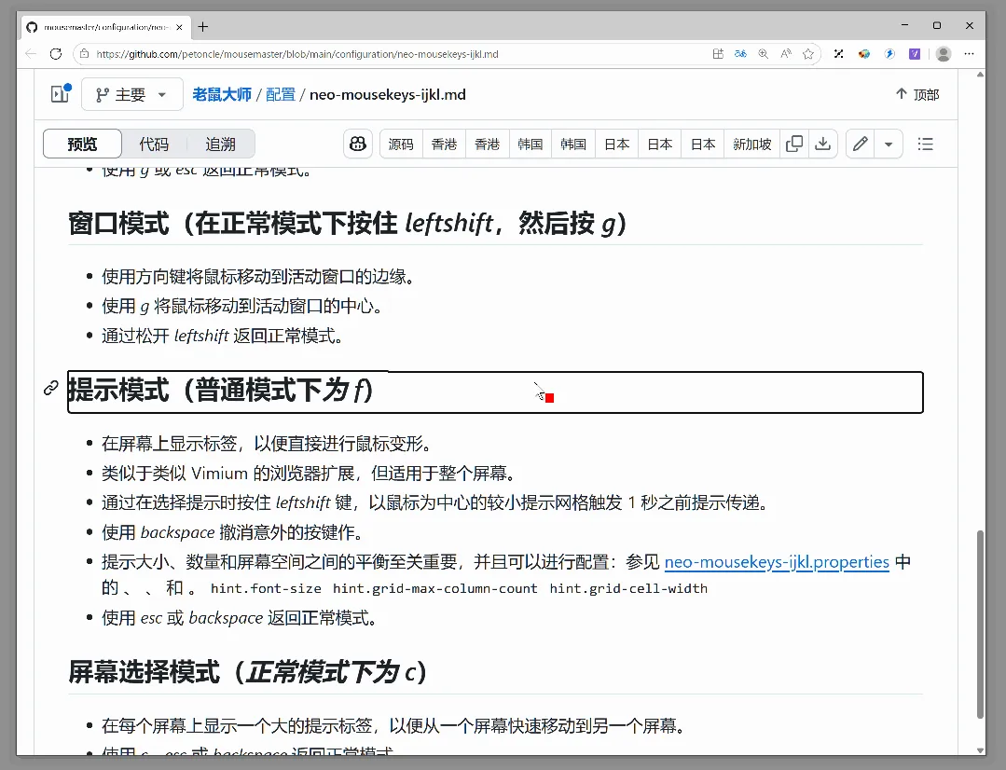Open the 配置 folder breadcrumb link
The image size is (1006, 770).
pos(281,94)
